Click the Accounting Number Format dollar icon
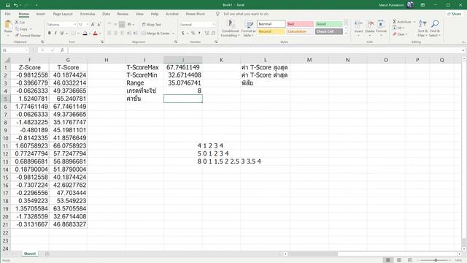This screenshot has height=263, width=467. [183, 33]
